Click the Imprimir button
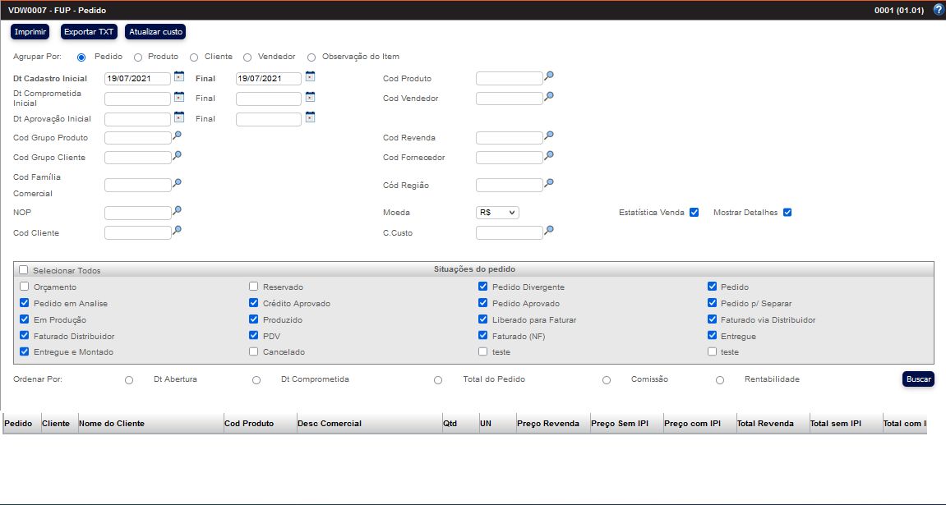This screenshot has height=505, width=946. pos(30,32)
